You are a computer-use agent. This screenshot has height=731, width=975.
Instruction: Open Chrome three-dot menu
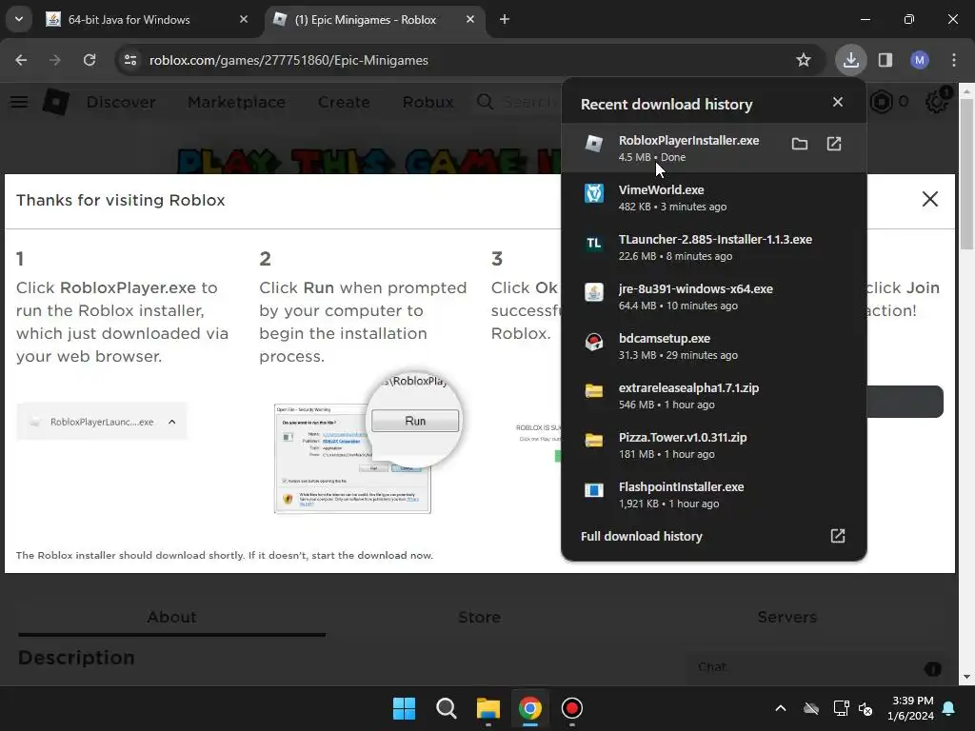954,60
